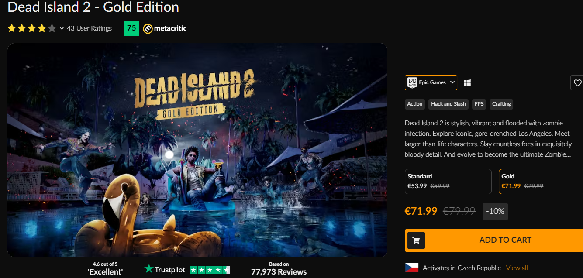Click the Dead Island 2 cover artwork

click(197, 150)
